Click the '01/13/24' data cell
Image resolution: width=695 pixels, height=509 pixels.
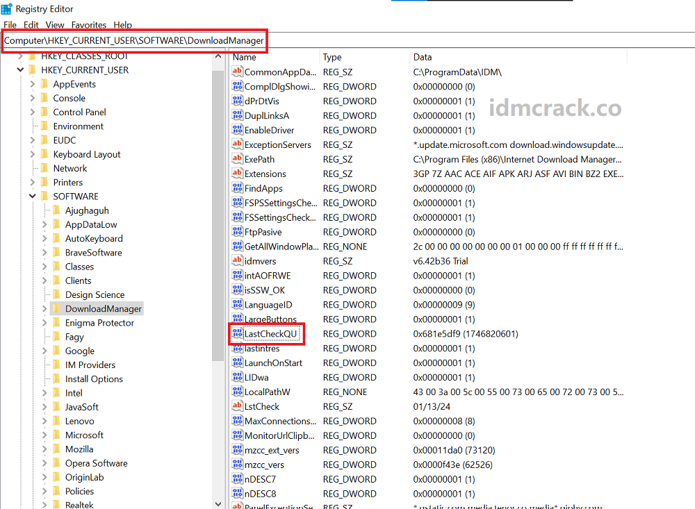[x=432, y=406]
